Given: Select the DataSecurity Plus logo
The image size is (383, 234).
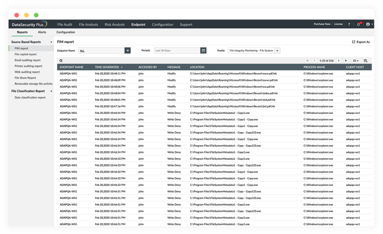Looking at the screenshot, I should [x=28, y=24].
